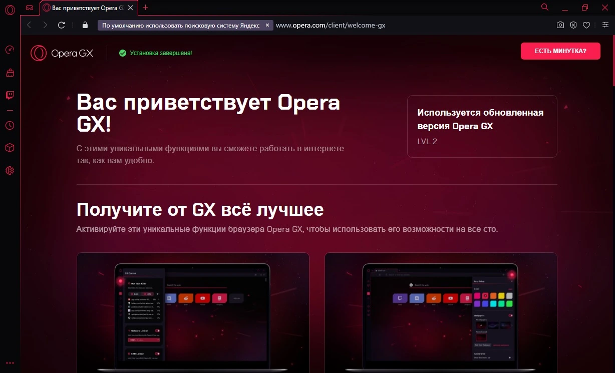This screenshot has height=373, width=615.
Task: Open GX Corner gamepad icon
Action: pos(30,8)
